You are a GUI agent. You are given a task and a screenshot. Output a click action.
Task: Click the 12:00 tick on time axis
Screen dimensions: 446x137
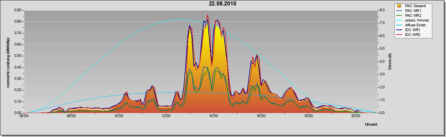point(166,116)
